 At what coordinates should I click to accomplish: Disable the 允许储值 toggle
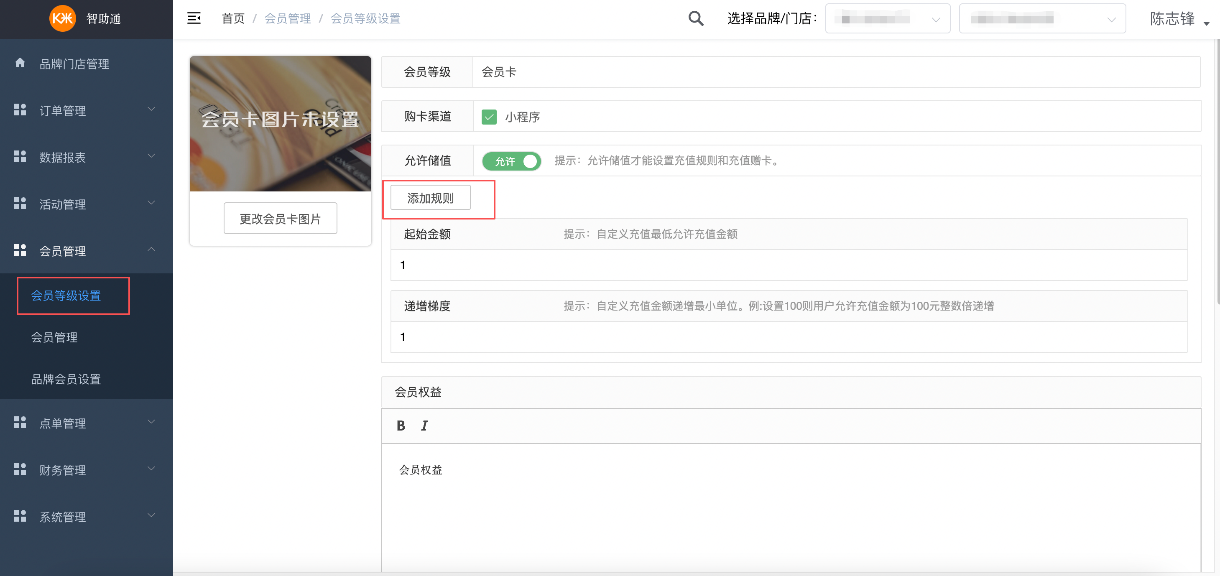[511, 161]
